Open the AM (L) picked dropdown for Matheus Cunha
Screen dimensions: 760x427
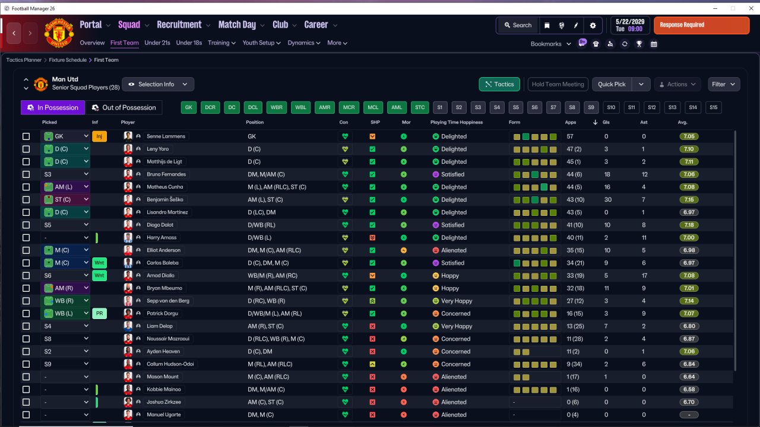tap(65, 187)
